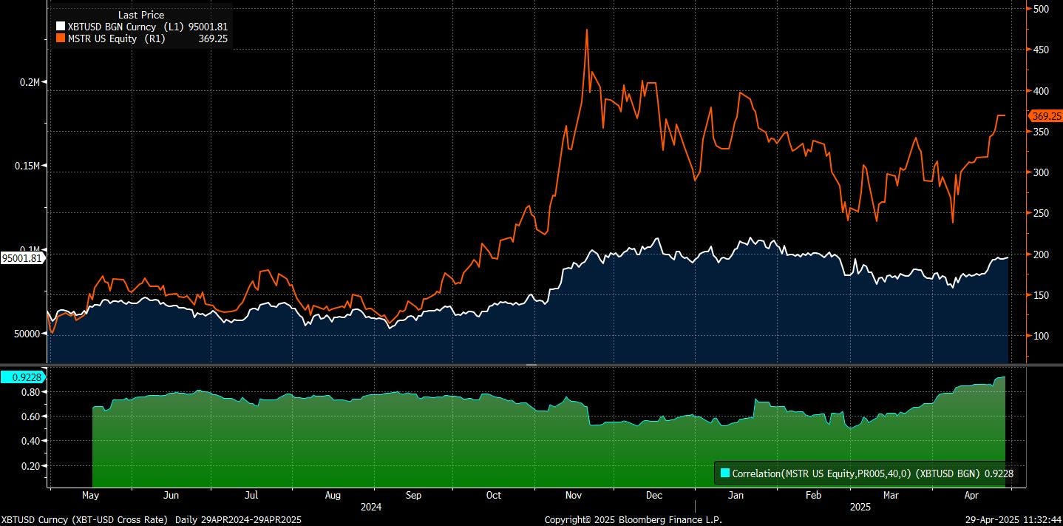Click the cyan Correlation legend swatch
Image resolution: width=1063 pixels, height=526 pixels.
point(724,473)
